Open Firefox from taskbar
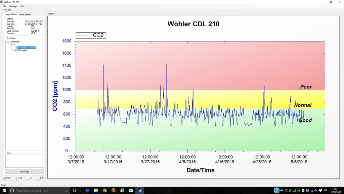Viewport: 344px width, 194px height. pyautogui.click(x=114, y=191)
